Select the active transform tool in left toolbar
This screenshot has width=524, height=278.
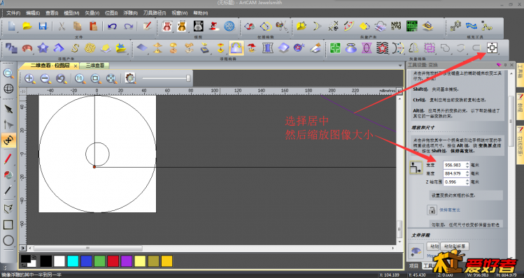tap(8, 140)
